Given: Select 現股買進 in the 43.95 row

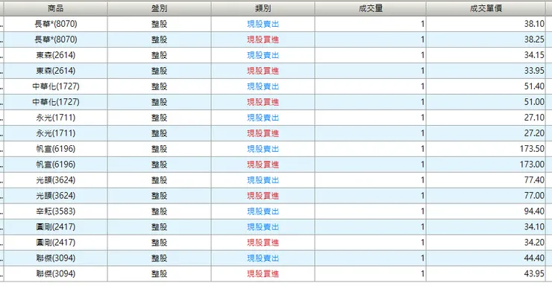Looking at the screenshot, I should coord(263,273).
